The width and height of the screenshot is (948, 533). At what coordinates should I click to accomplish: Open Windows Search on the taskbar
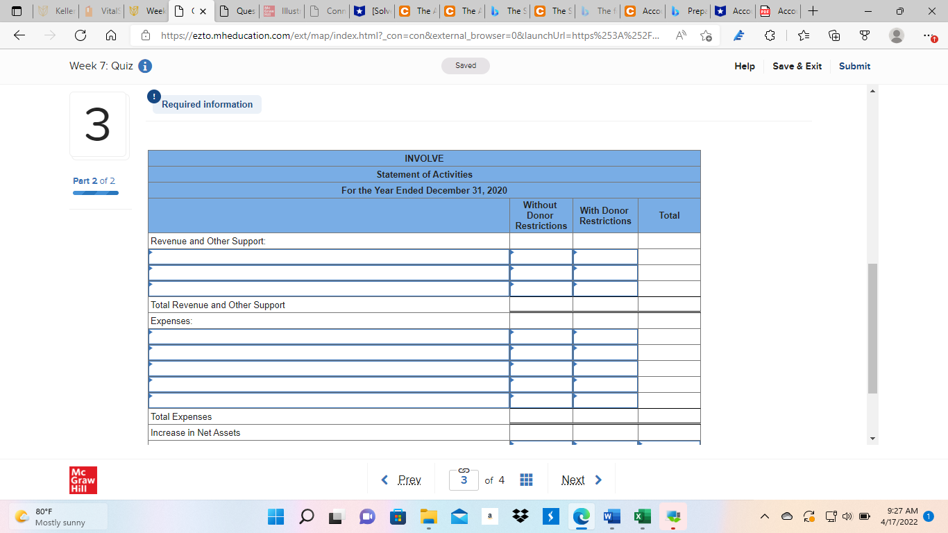pyautogui.click(x=306, y=517)
